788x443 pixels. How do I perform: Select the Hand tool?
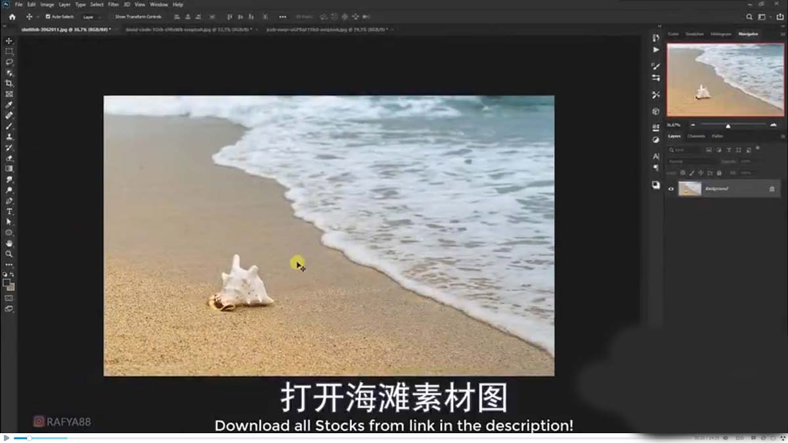coord(9,243)
